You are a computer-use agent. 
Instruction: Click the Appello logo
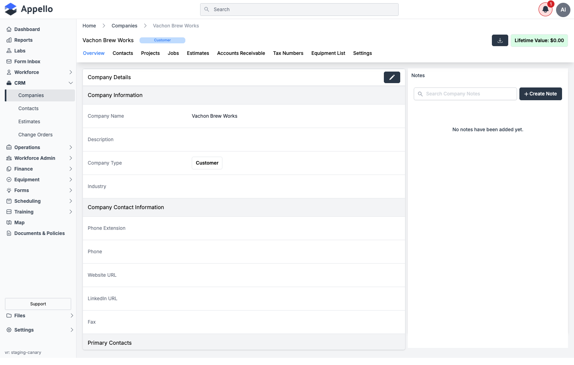click(x=29, y=9)
